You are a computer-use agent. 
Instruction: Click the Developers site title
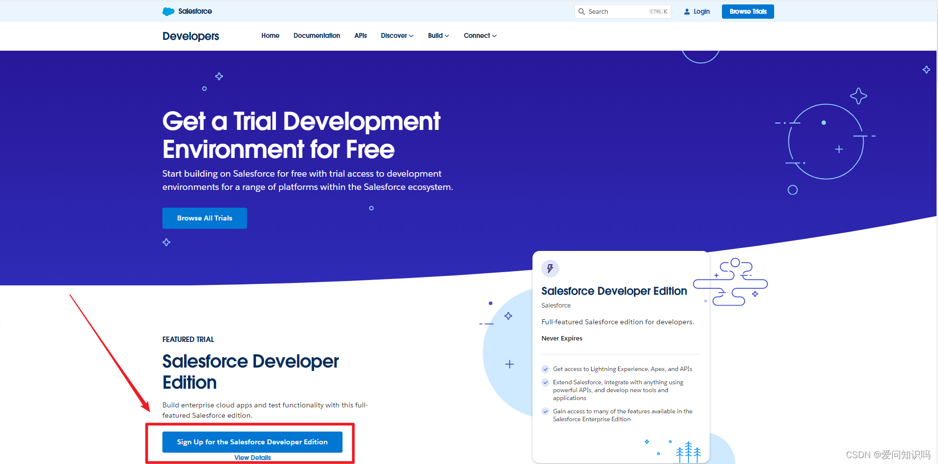[x=191, y=36]
